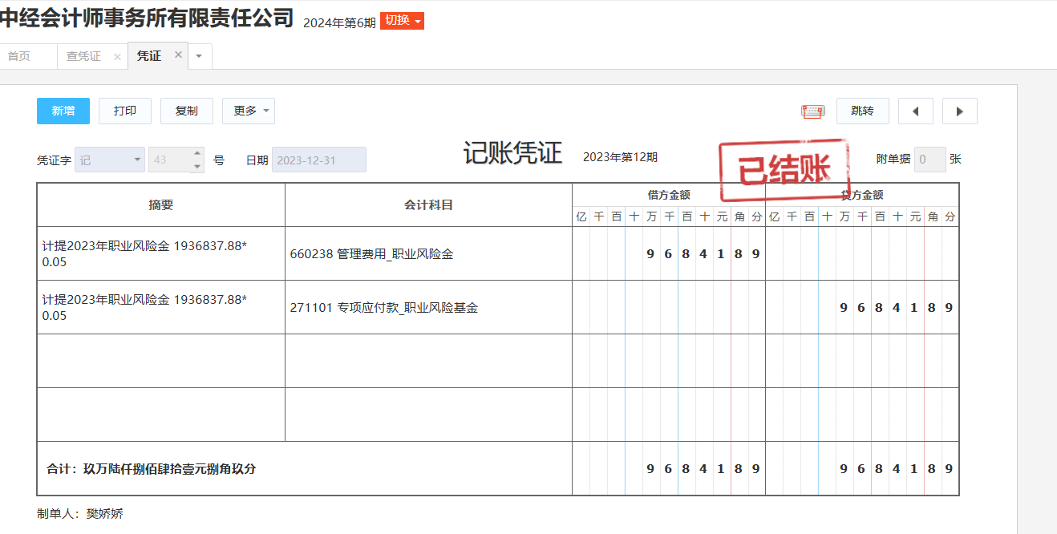Print the voucher with 打印
The width and height of the screenshot is (1057, 534).
coord(124,111)
